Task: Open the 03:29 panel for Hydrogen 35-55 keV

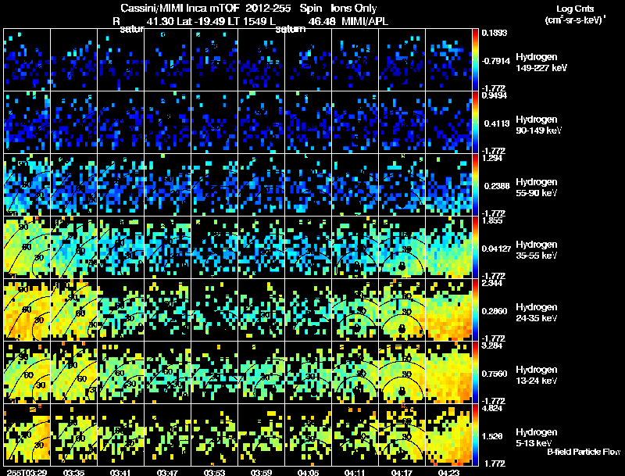Action: coord(27,247)
